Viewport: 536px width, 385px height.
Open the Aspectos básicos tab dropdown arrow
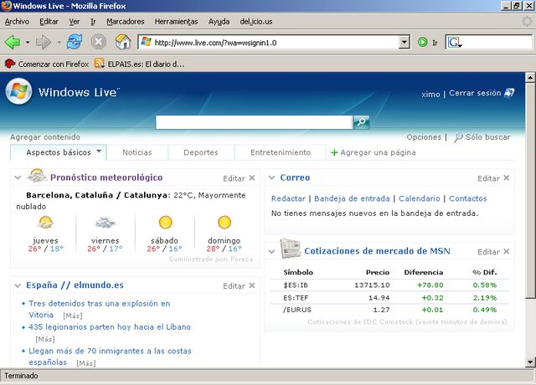click(x=99, y=151)
